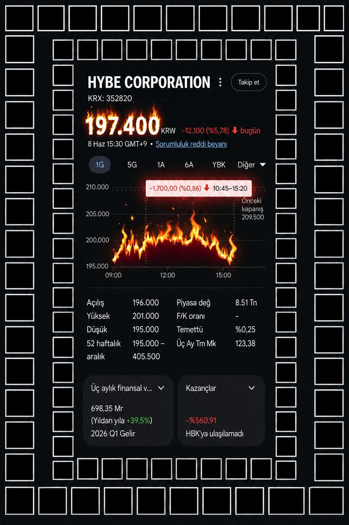Select the YBK time range tab
The width and height of the screenshot is (349, 525).
coord(219,165)
